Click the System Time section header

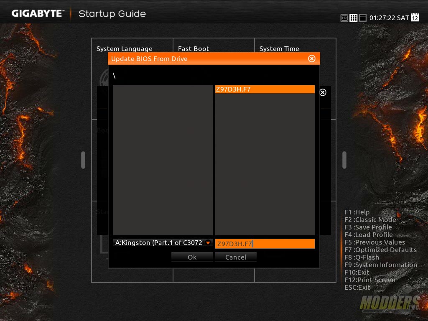click(x=279, y=48)
